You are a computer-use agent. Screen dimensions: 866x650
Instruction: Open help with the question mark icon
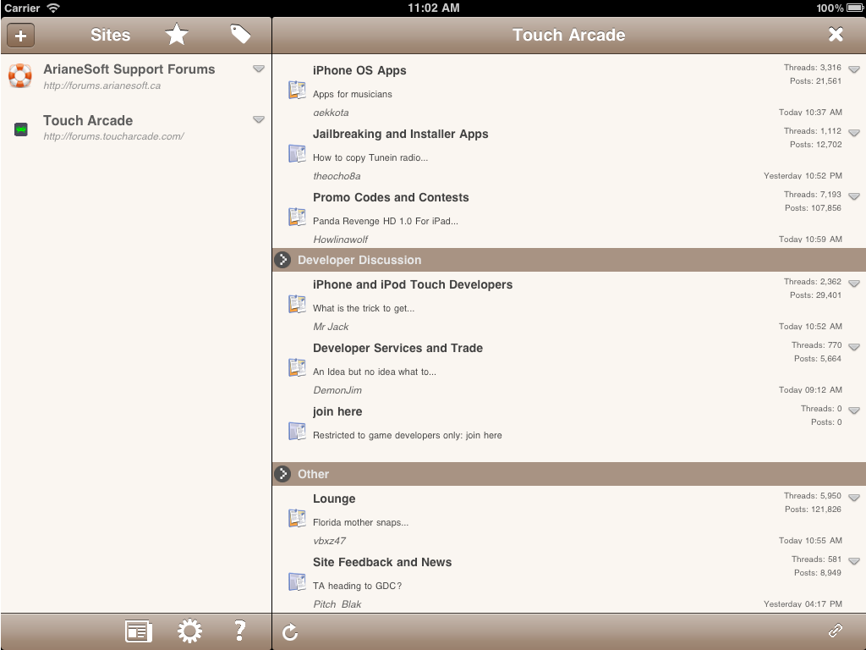(239, 631)
